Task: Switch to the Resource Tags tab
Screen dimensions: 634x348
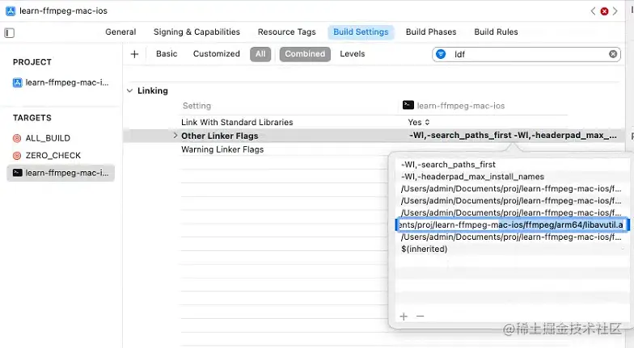Action: coord(286,32)
